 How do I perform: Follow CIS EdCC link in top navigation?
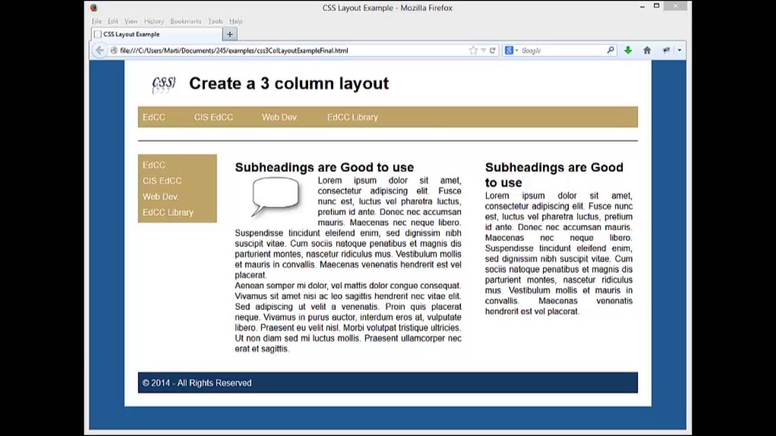[x=213, y=117]
